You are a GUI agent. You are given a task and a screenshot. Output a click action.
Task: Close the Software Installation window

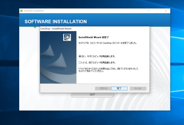pos(166,11)
